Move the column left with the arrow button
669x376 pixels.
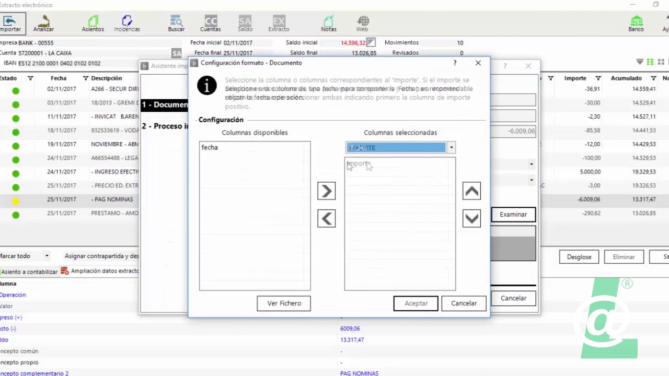tap(327, 218)
